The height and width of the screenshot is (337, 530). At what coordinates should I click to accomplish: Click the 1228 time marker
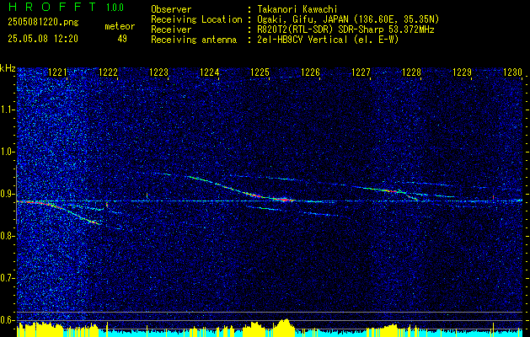pyautogui.click(x=412, y=72)
